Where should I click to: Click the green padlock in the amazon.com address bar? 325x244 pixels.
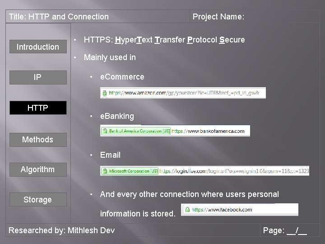tap(105, 93)
